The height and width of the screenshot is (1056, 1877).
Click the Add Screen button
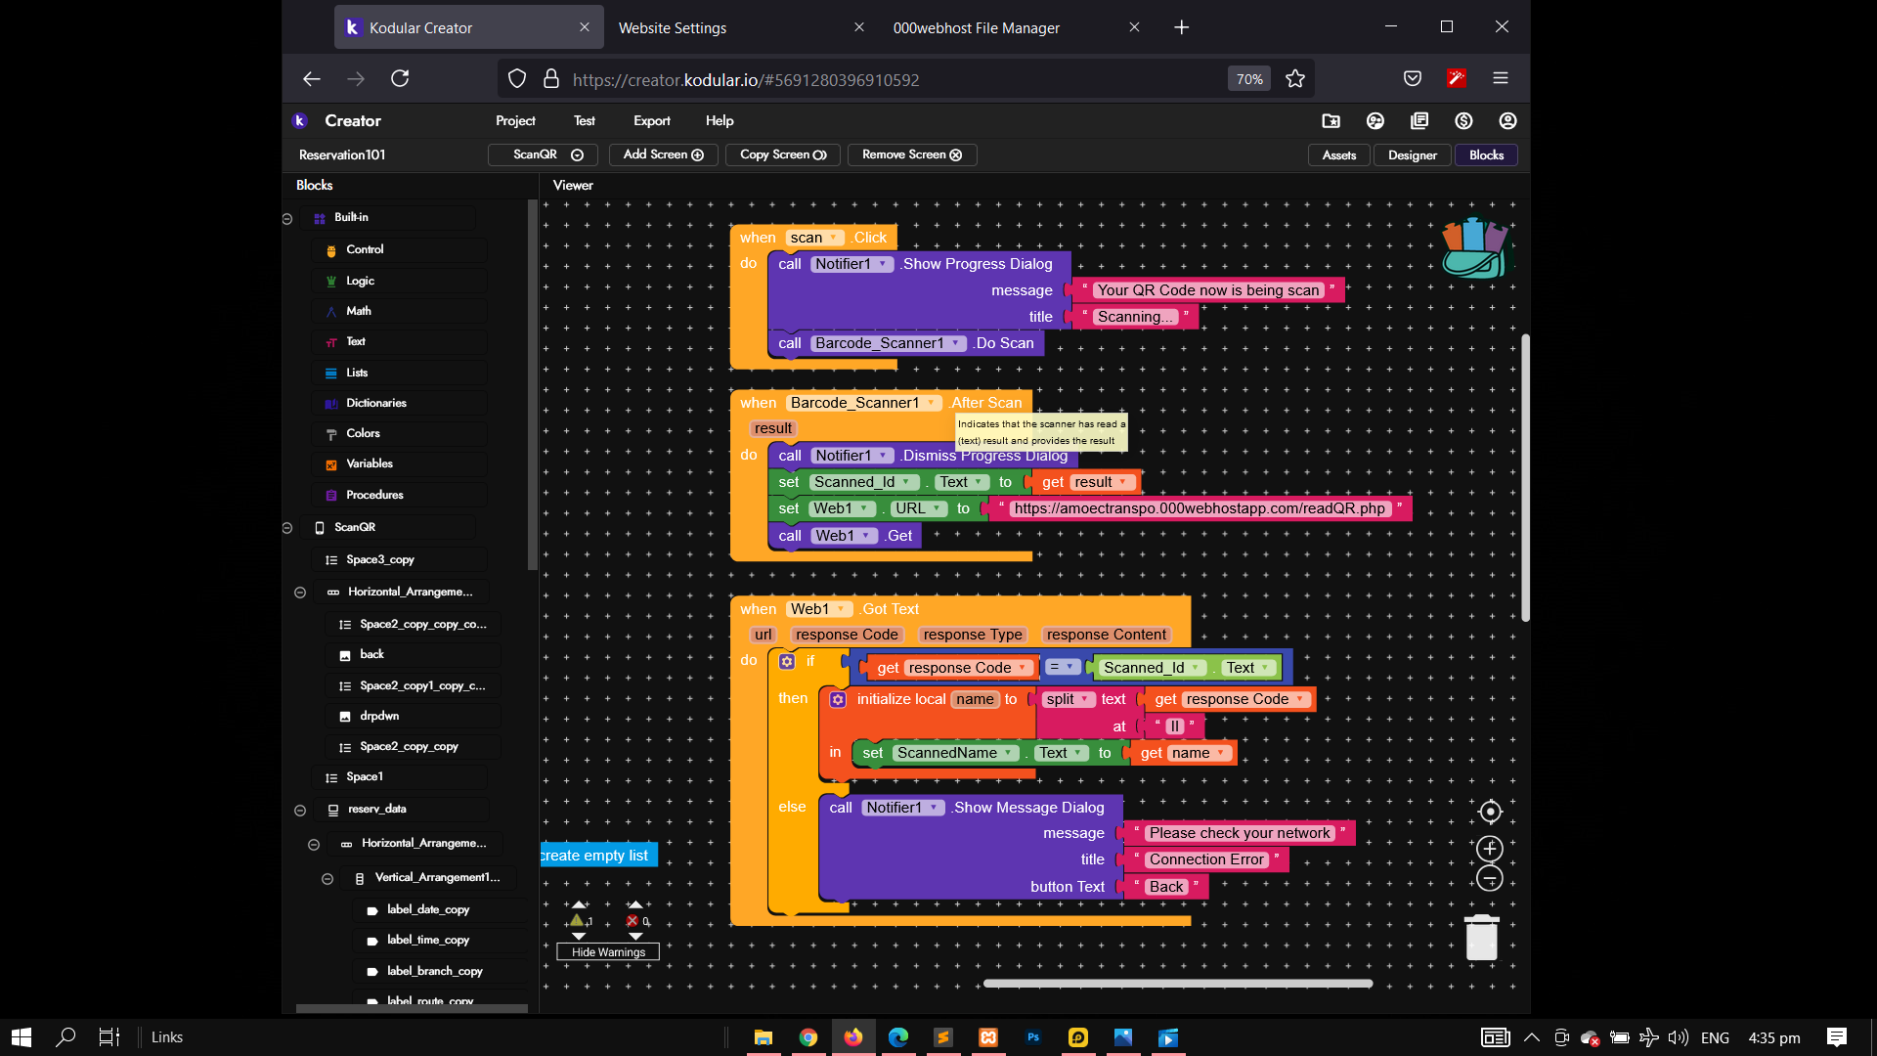point(663,154)
